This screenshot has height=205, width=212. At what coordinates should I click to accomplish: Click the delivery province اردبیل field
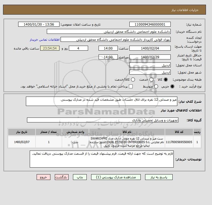150,65
